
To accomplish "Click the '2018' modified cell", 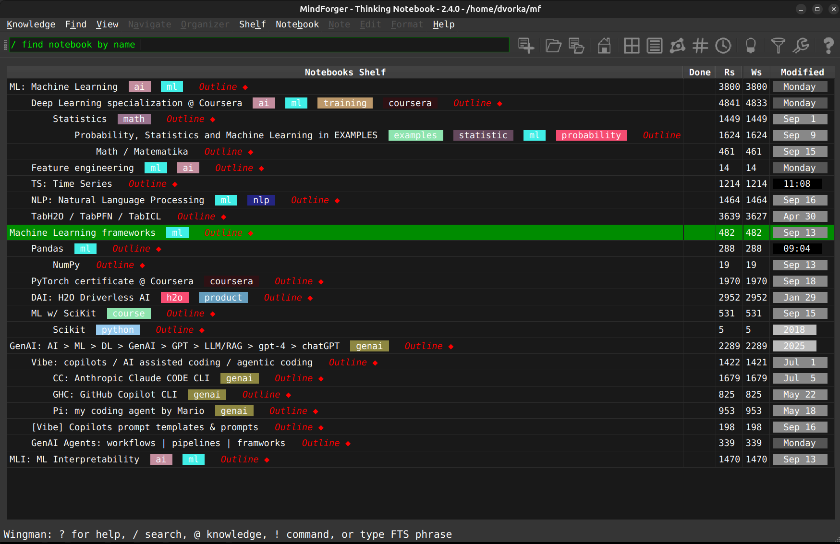I will (x=794, y=330).
